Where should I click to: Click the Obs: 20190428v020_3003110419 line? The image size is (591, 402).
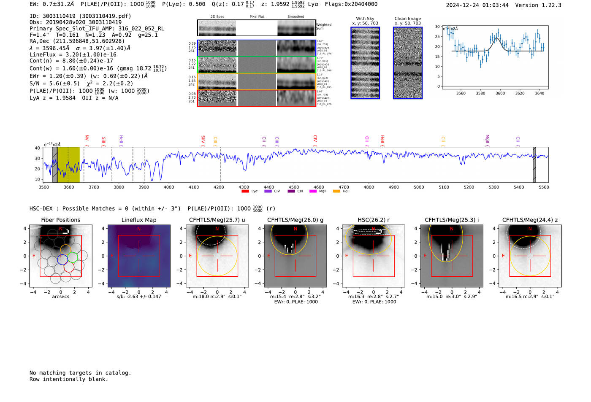[76, 22]
